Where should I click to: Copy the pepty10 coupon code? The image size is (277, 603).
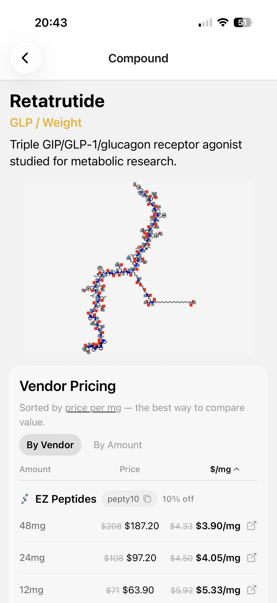tap(147, 499)
